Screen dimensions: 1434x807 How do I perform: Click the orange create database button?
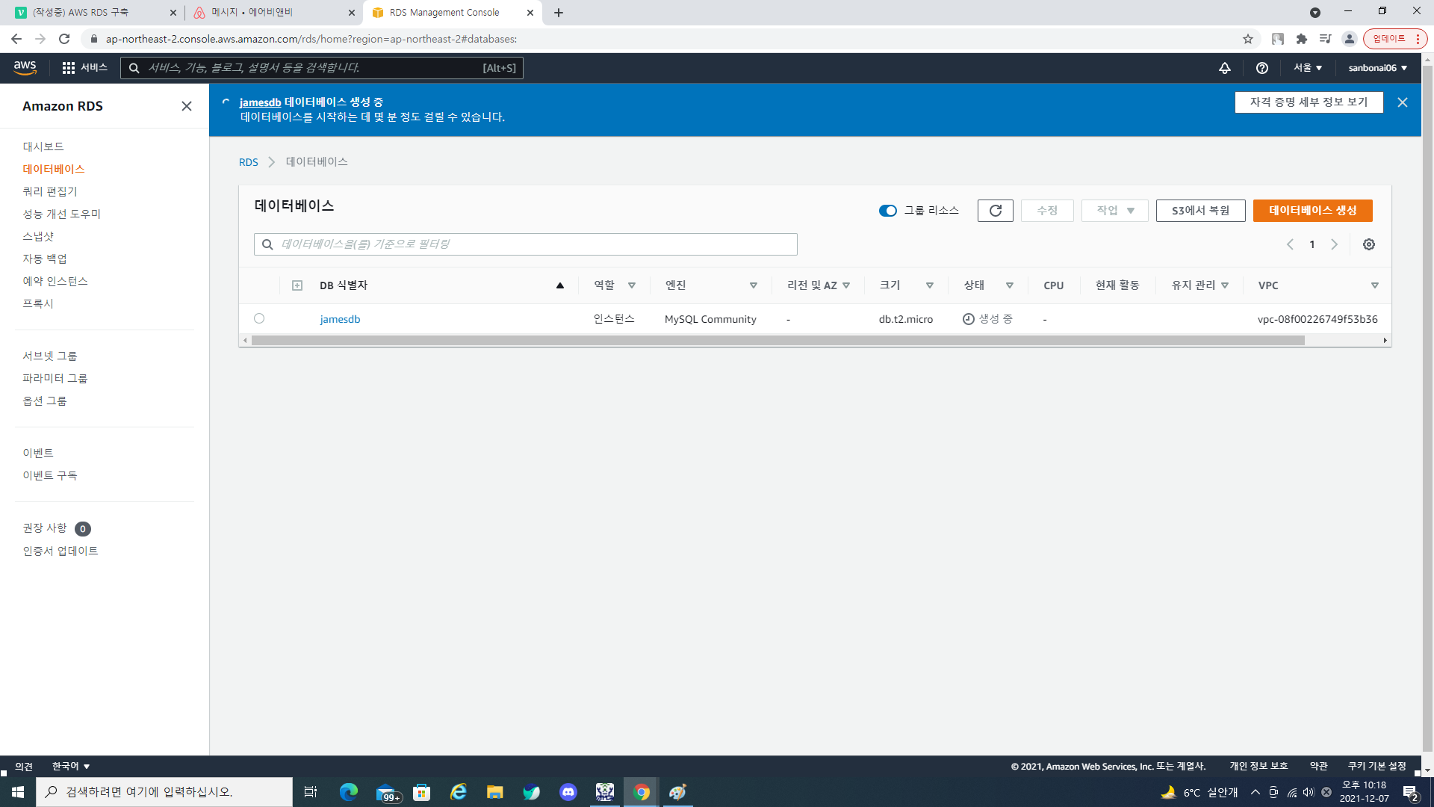[x=1312, y=211]
